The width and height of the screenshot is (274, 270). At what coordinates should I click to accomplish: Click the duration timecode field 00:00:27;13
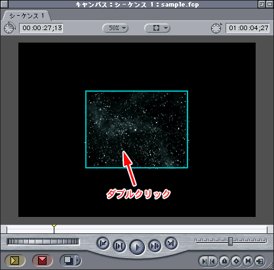tap(41, 28)
